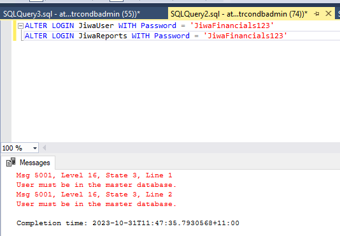Open the 100 % zoom dropdown
The image size is (340, 236).
coord(34,148)
